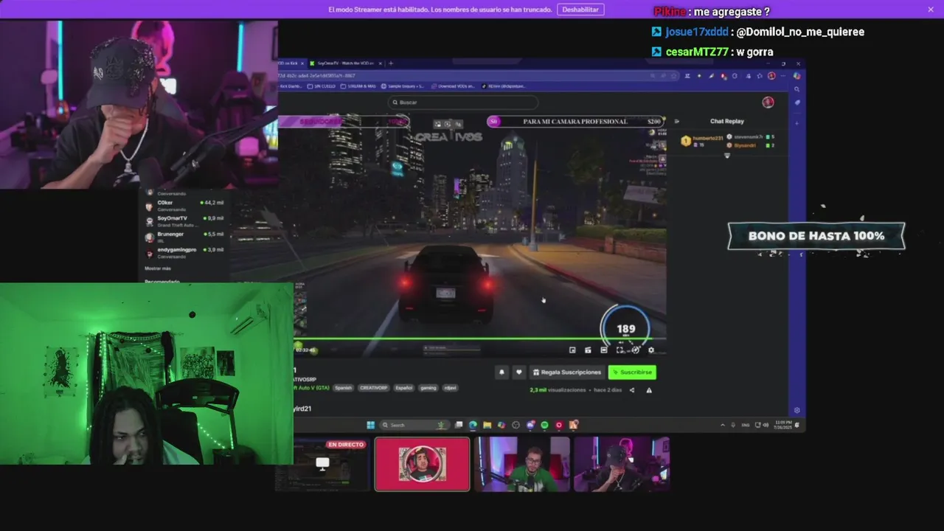
Task: Open the Windows Start menu
Action: (370, 425)
